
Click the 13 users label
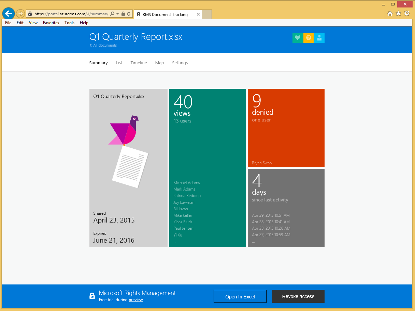pyautogui.click(x=182, y=121)
